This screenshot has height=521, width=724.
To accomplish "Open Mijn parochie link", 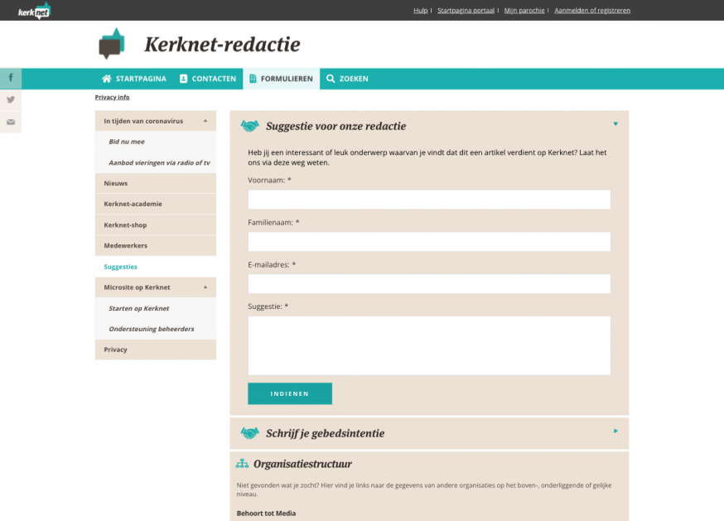I will [x=524, y=10].
